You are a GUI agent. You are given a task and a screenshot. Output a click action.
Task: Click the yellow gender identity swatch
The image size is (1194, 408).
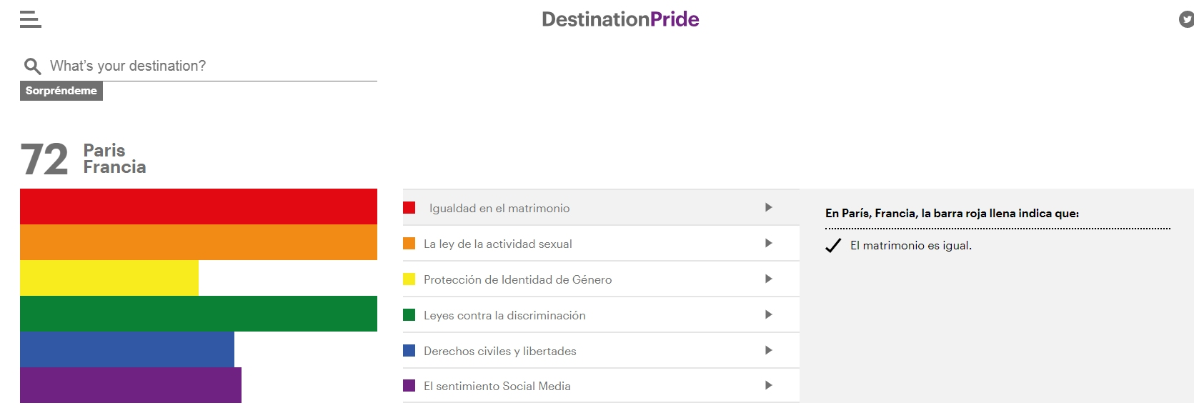point(409,279)
